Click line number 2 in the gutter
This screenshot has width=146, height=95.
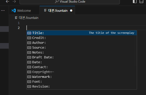click(19, 28)
